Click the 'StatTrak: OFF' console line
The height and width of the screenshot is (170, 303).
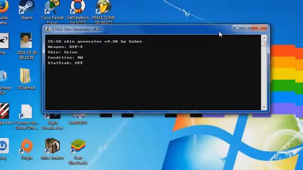pyautogui.click(x=65, y=63)
